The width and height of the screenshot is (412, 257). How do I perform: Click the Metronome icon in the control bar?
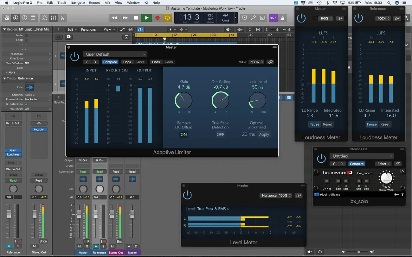282,18
